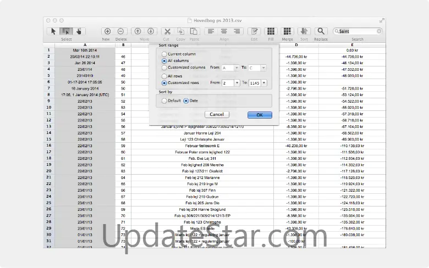Click the Edit pencil icon

pos(254,31)
